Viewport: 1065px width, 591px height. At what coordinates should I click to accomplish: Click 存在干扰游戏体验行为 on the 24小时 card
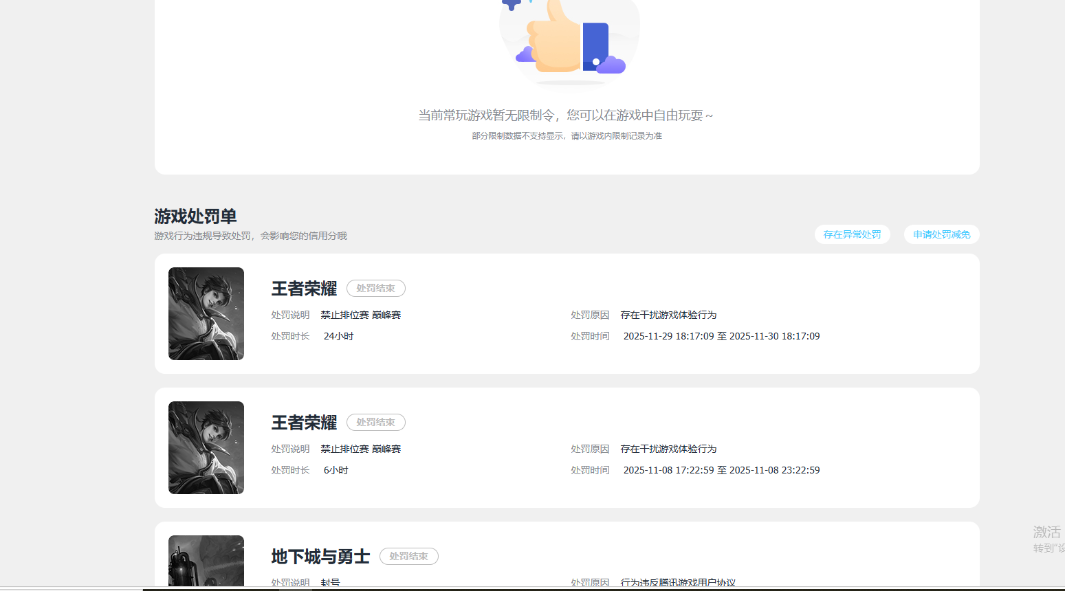668,315
